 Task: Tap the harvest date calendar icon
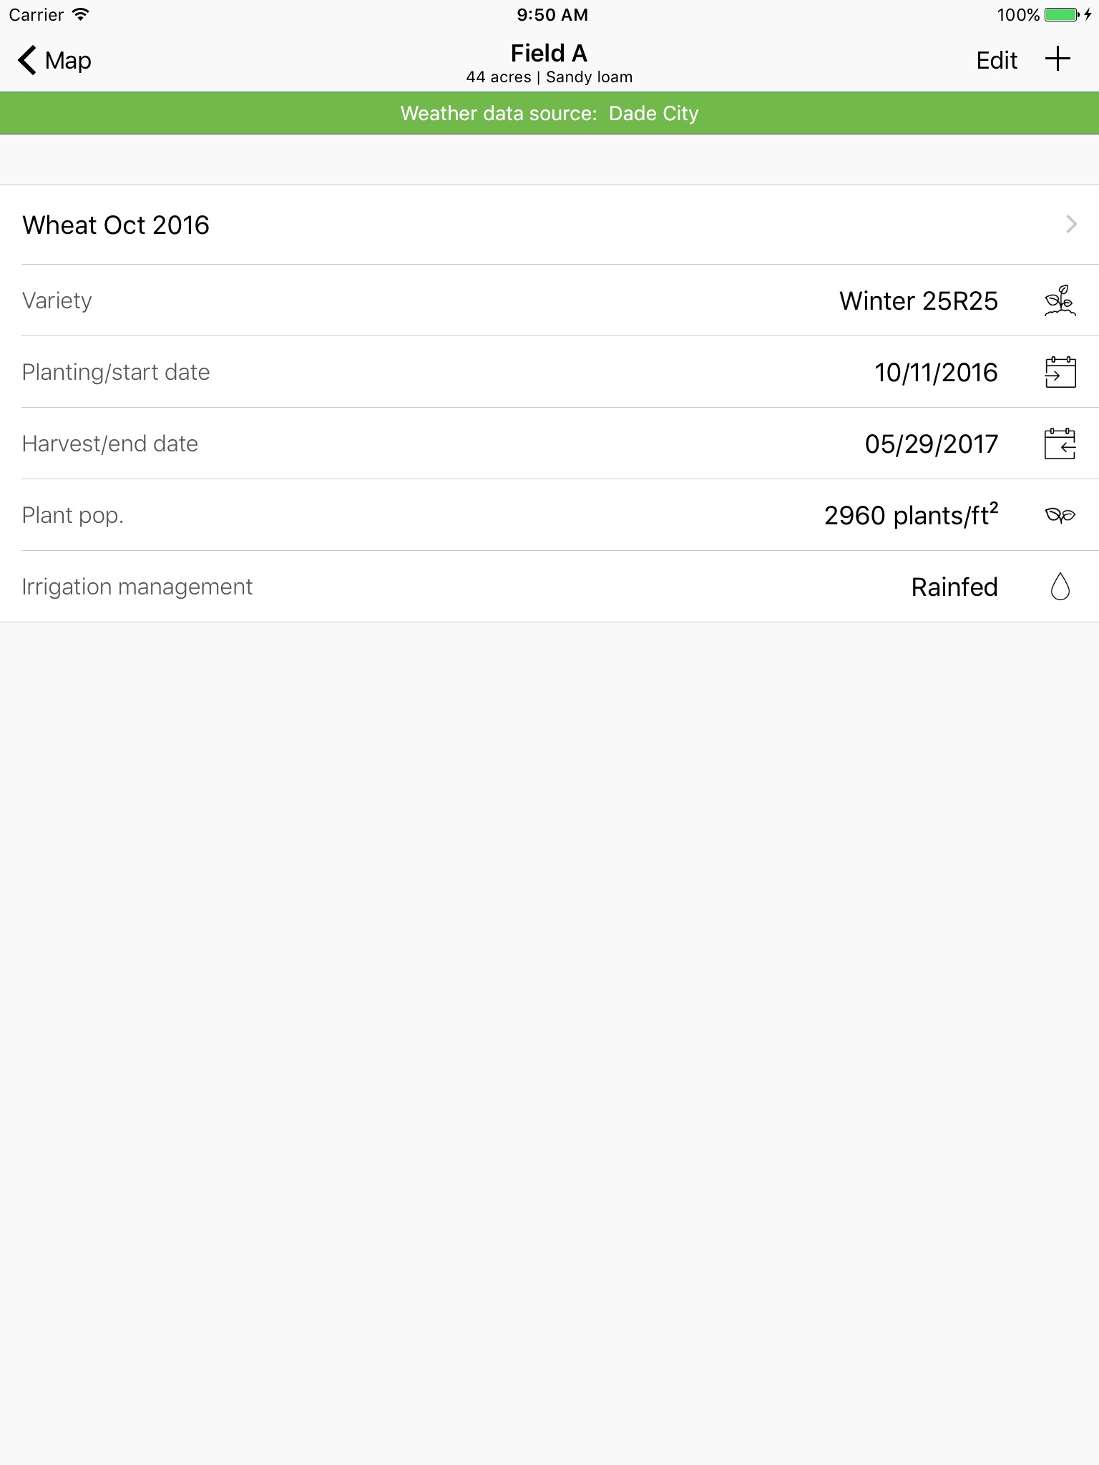[1060, 444]
